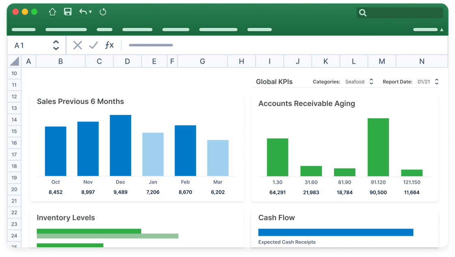Screen dimensions: 455x257
Task: Click the Select All corner above row headers
Action: click(x=14, y=61)
